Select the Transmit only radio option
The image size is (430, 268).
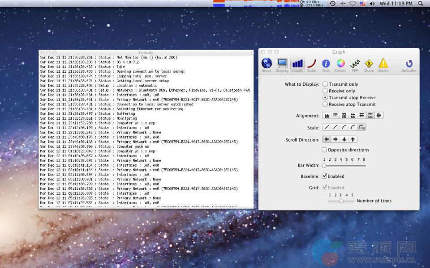(325, 84)
